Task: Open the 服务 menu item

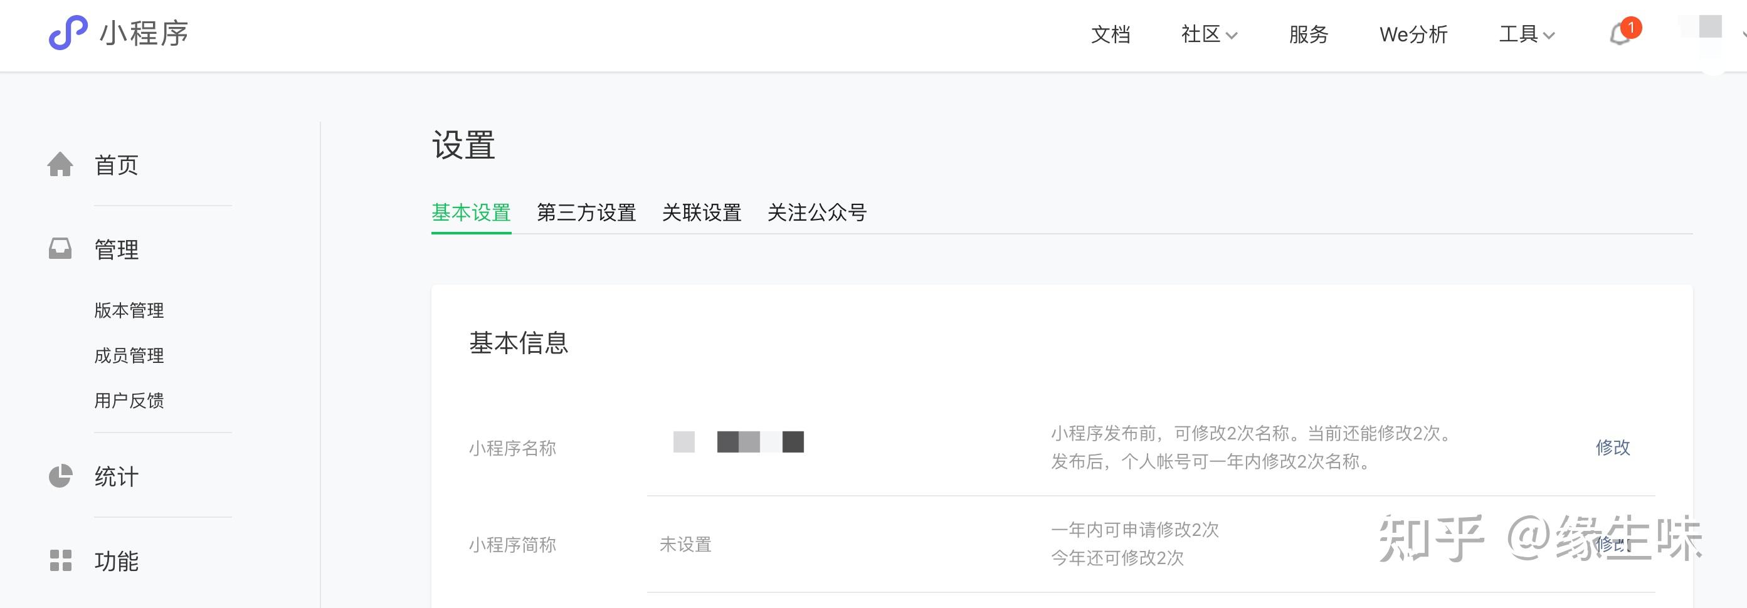Action: tap(1308, 34)
